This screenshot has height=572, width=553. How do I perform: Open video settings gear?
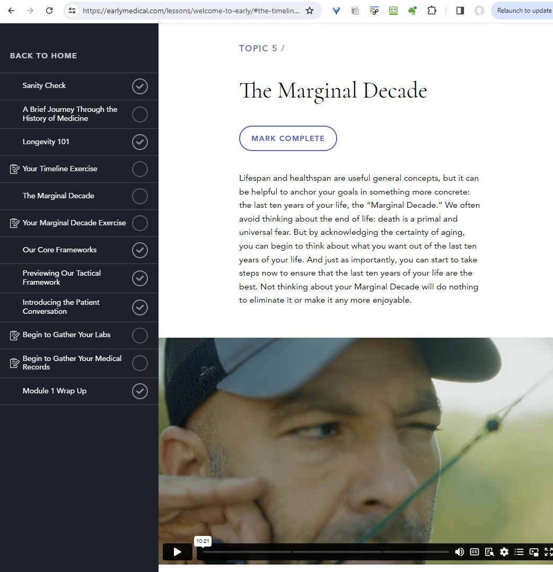pos(504,552)
